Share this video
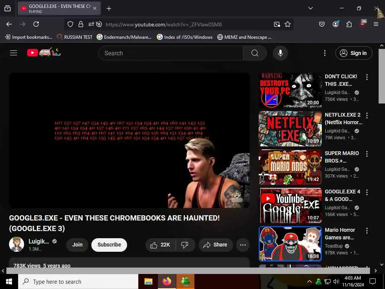385x289 pixels. pyautogui.click(x=215, y=245)
